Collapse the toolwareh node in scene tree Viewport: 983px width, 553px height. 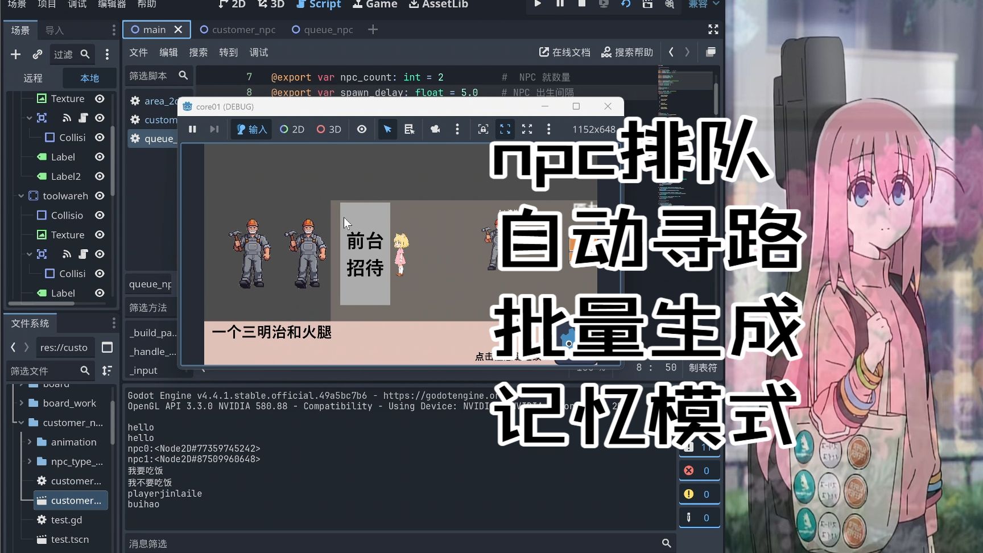click(21, 196)
